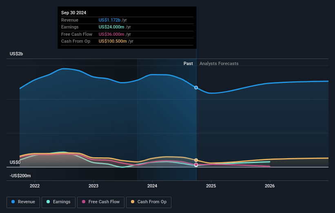335x213 pixels.
Task: Click the 2024 axis label
Action: click(152, 186)
